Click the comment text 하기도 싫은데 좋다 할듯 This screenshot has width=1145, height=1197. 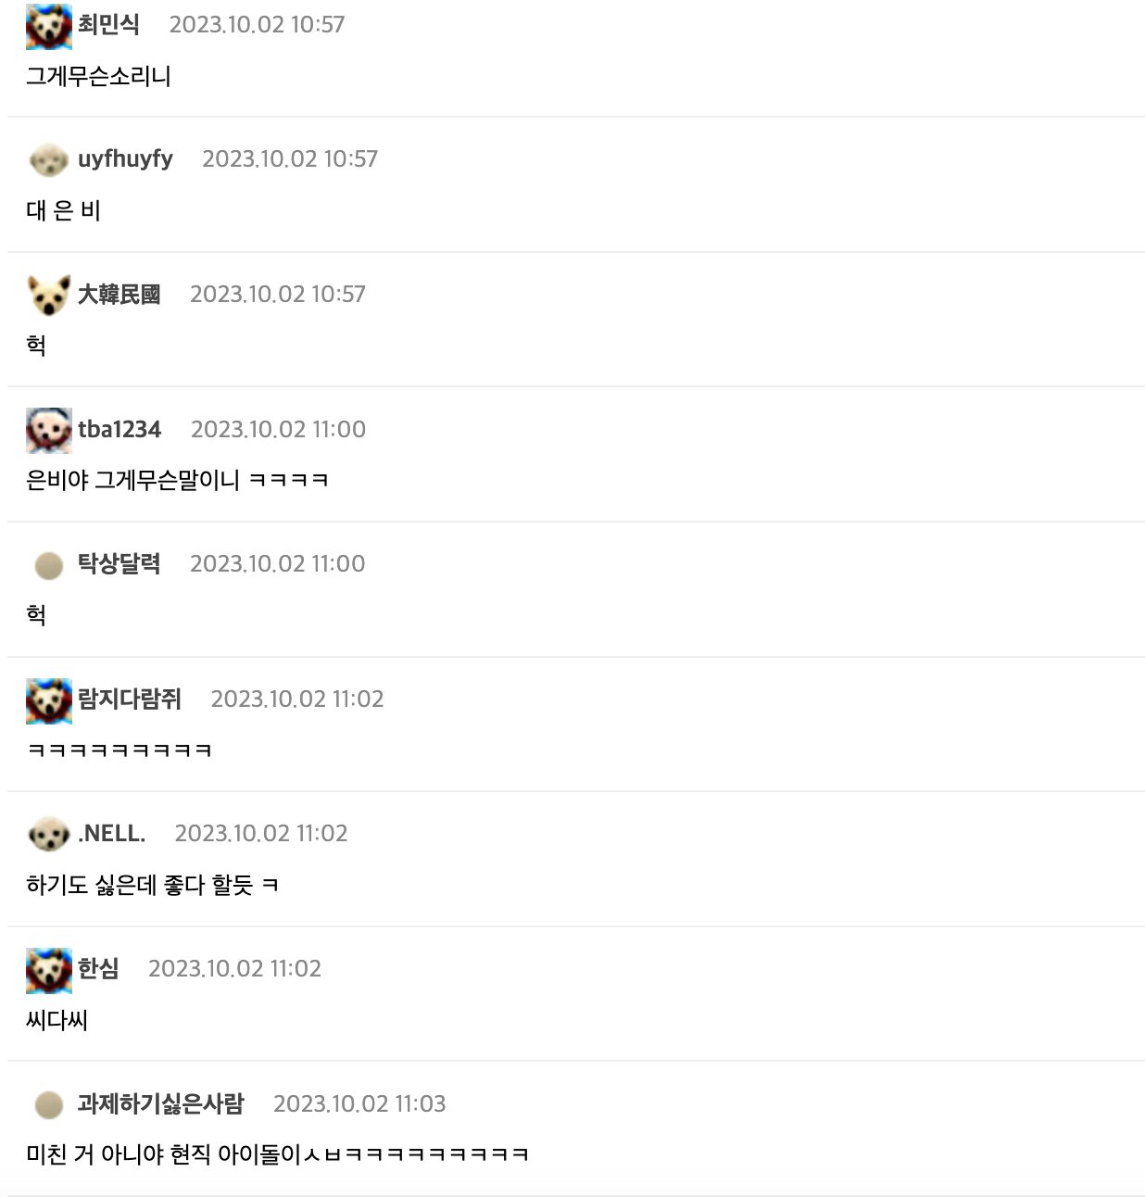(x=140, y=885)
